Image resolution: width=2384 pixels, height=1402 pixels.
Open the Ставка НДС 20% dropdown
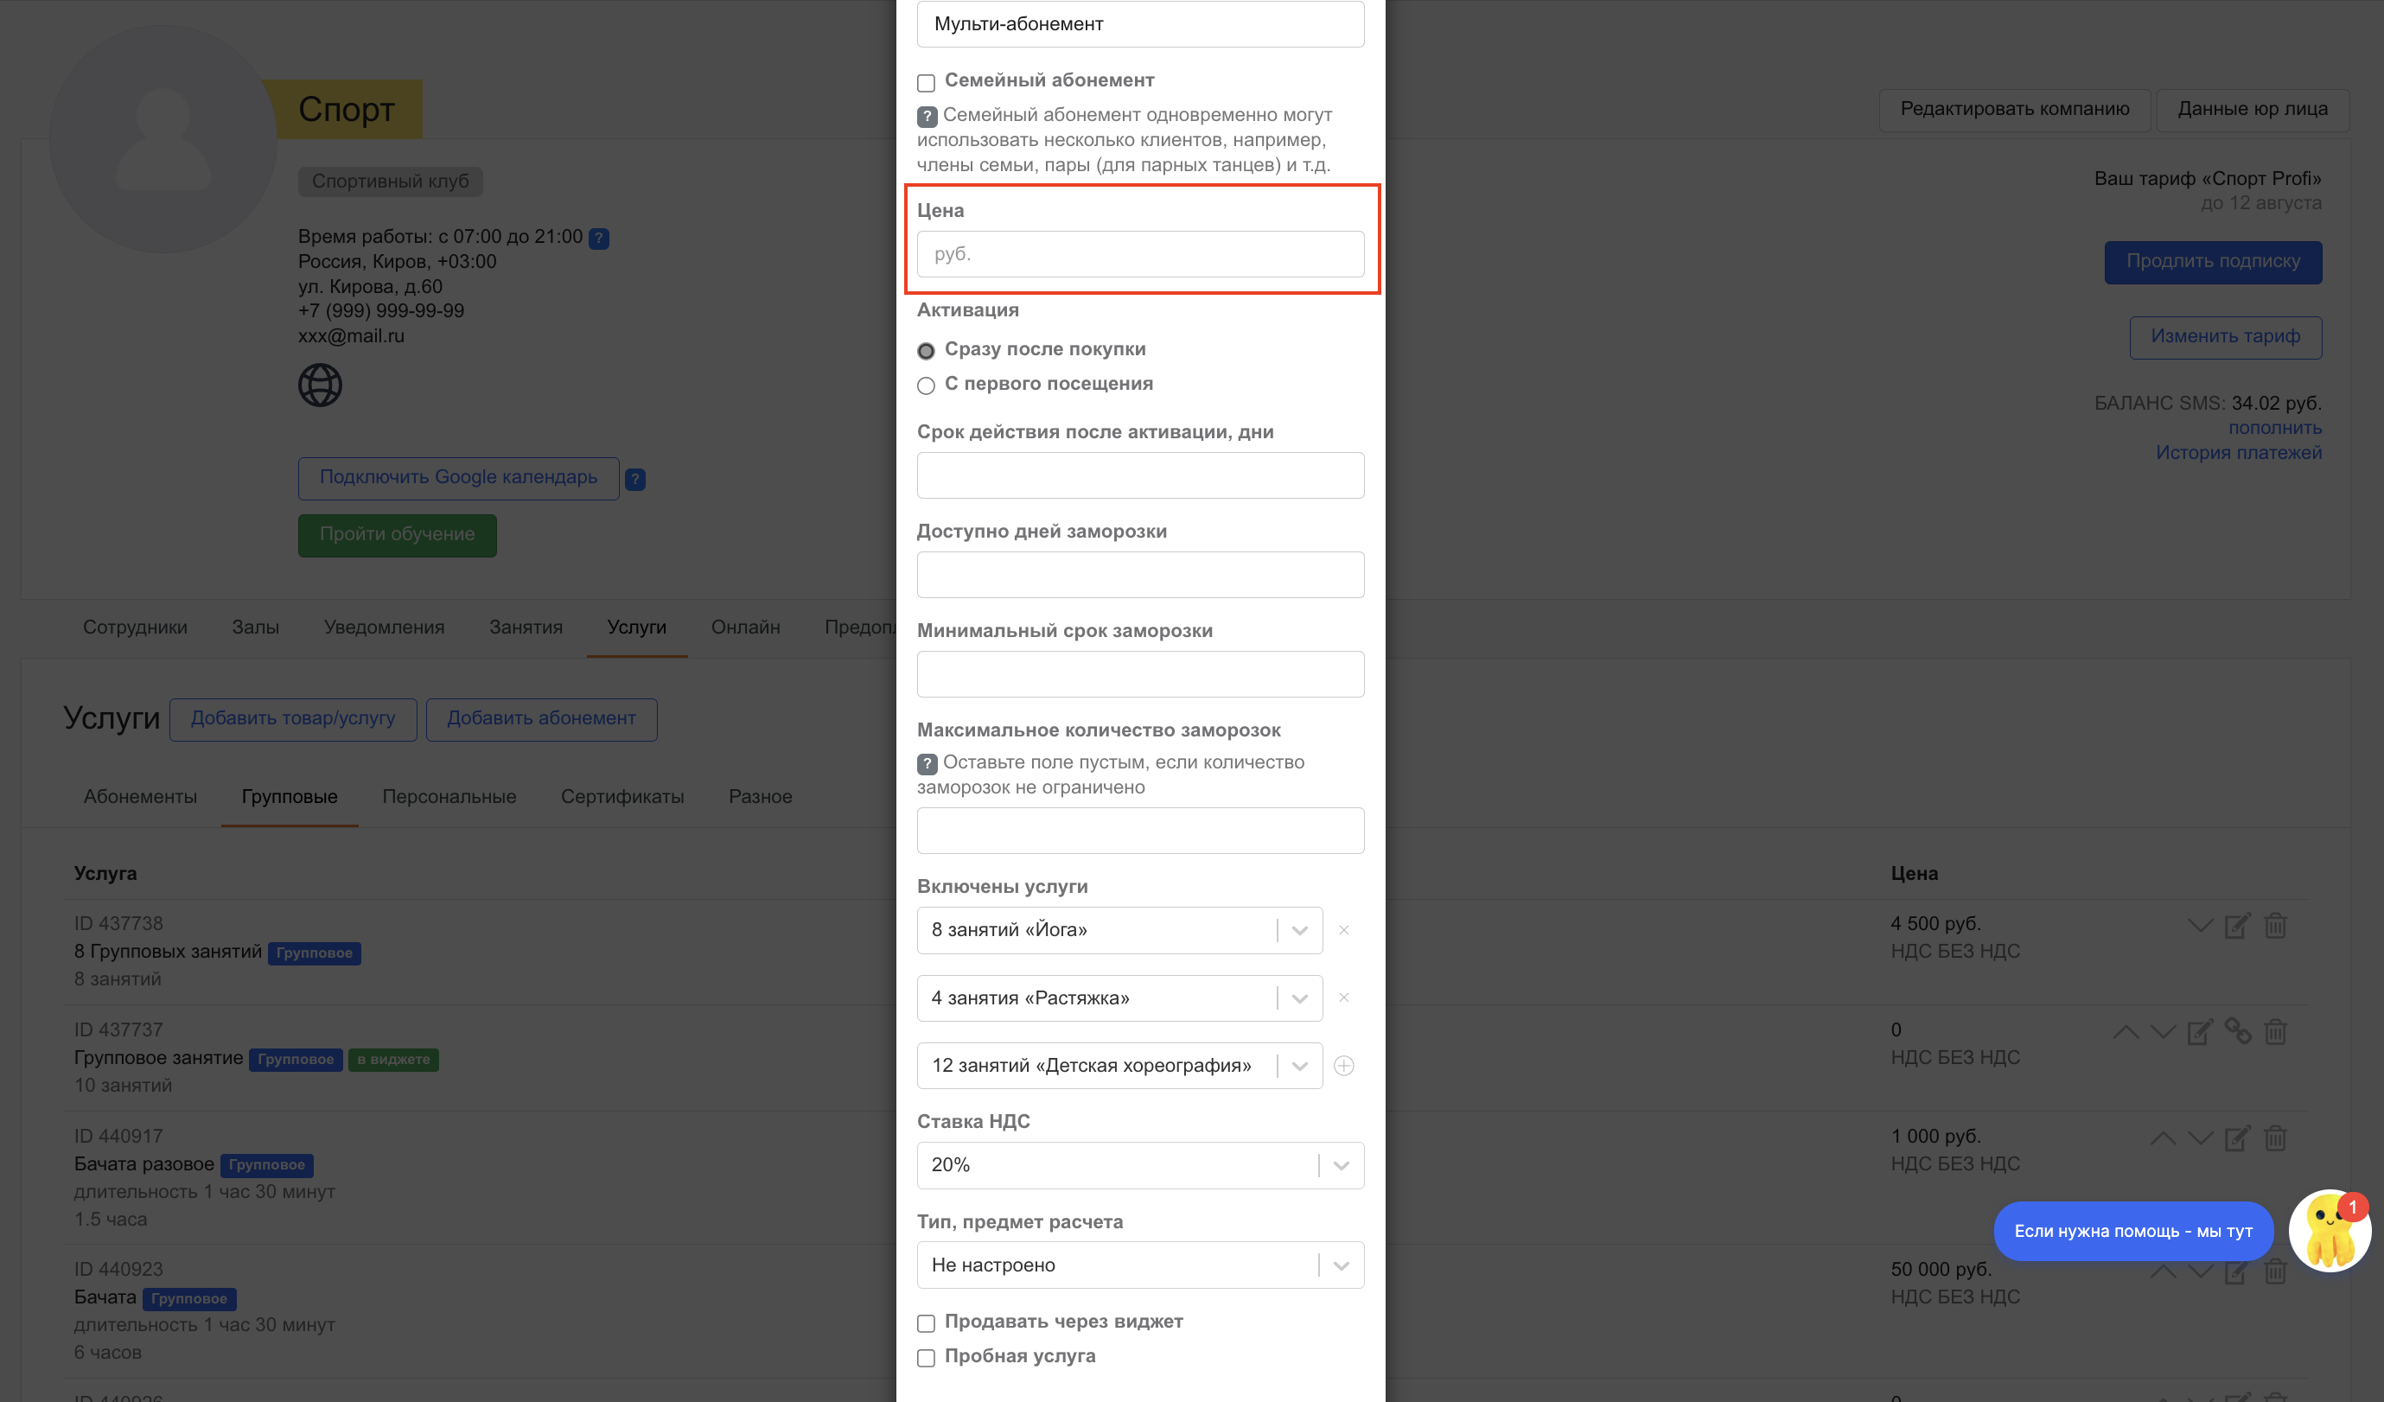1139,1165
